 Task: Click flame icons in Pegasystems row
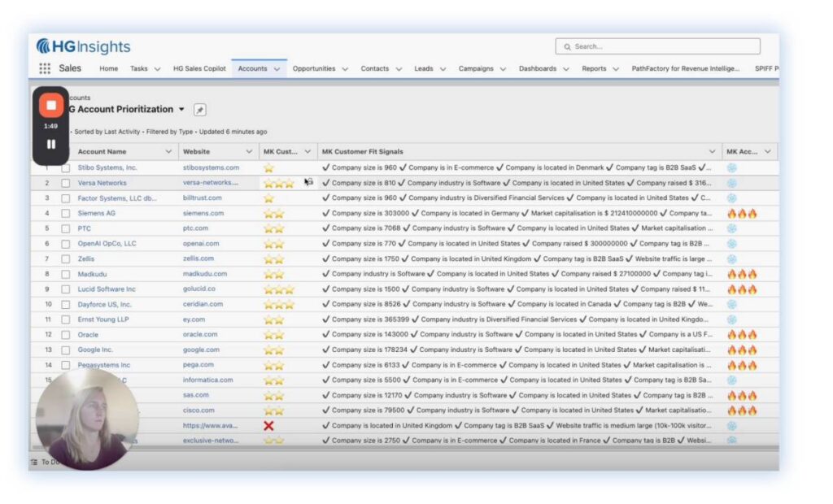point(742,365)
